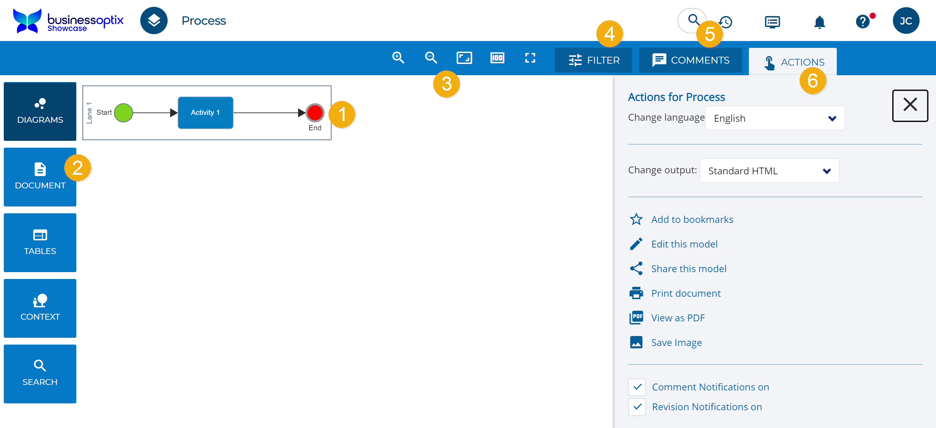Click the 100% zoom toolbar icon

(497, 58)
